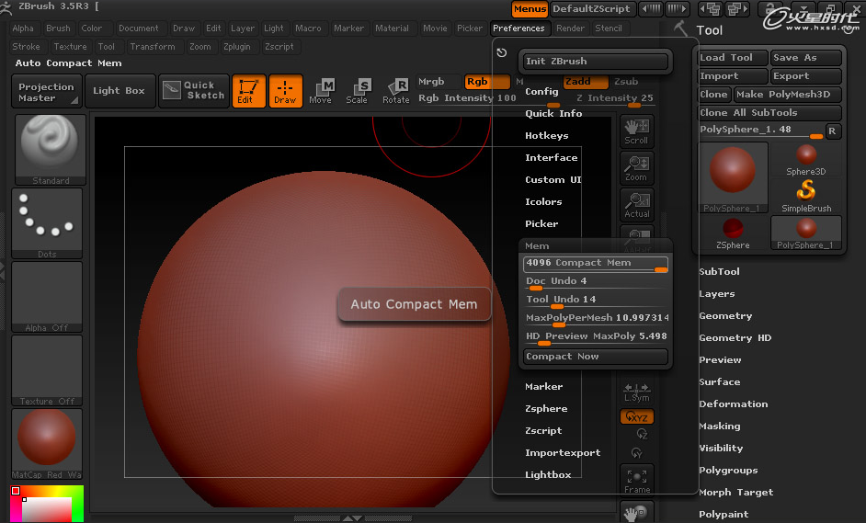Click the Zoom canvas icon
The image size is (866, 523).
coord(637,168)
